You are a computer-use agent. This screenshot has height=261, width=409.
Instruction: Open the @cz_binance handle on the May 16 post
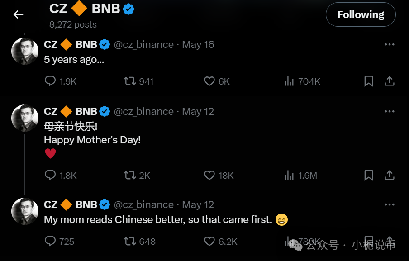[x=144, y=44]
